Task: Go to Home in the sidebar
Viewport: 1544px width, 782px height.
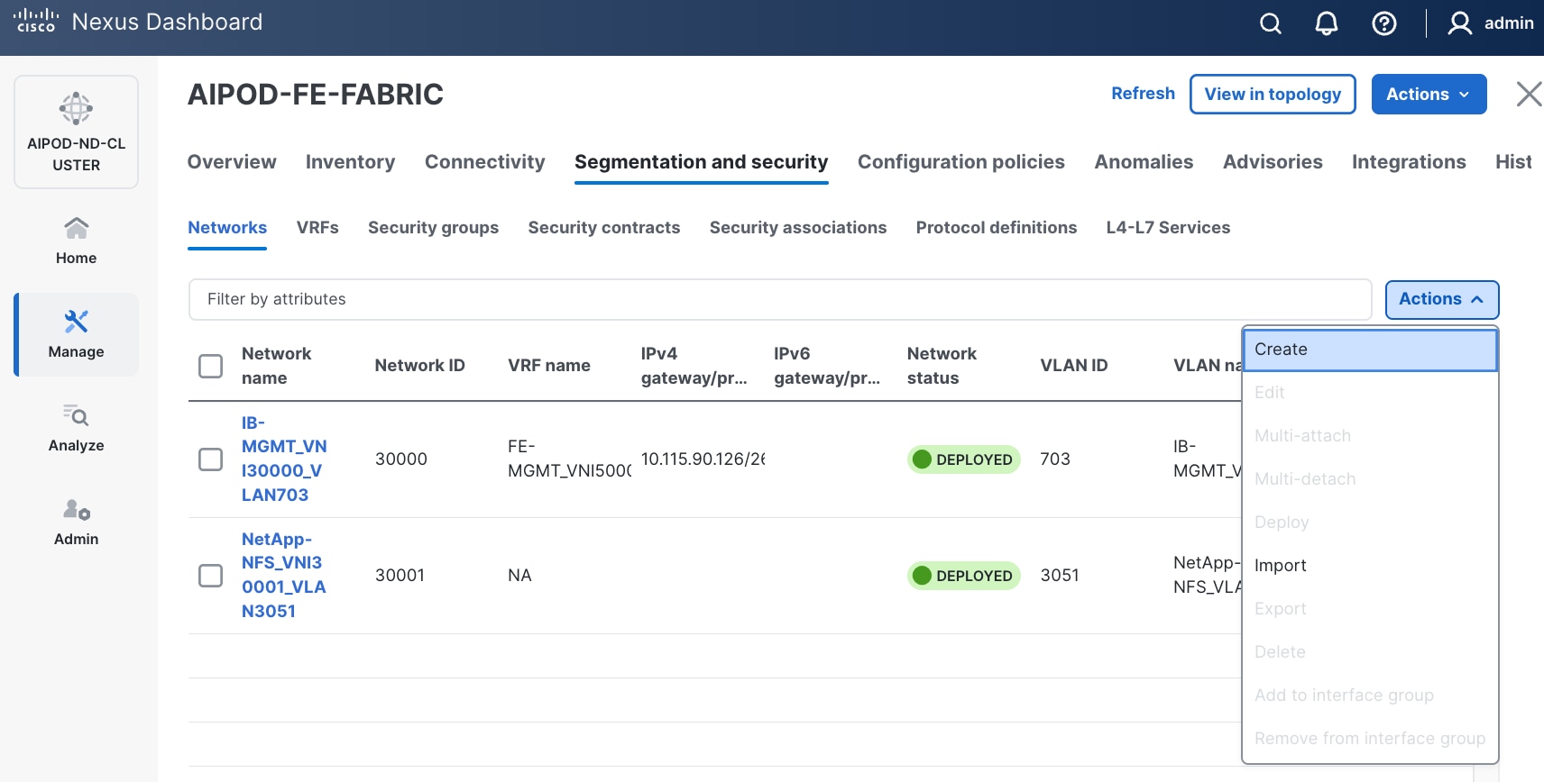Action: pyautogui.click(x=76, y=241)
